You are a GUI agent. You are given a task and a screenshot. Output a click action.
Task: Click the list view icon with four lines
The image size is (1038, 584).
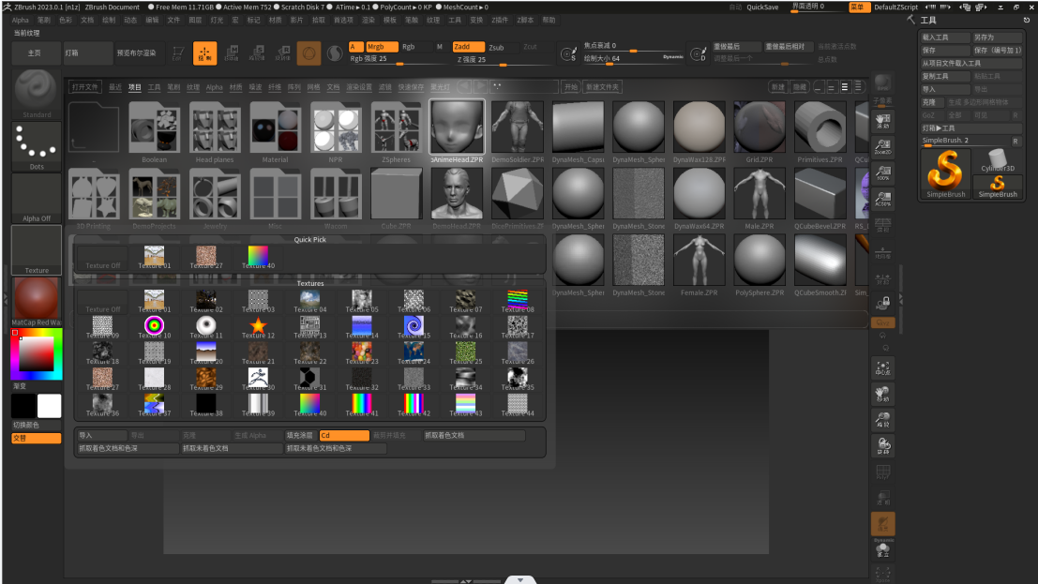[858, 87]
